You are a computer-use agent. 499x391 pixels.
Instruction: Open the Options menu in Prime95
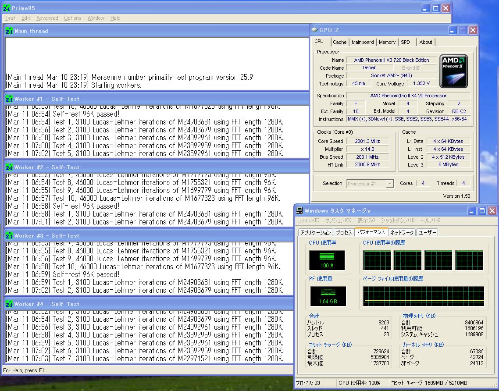tap(72, 18)
